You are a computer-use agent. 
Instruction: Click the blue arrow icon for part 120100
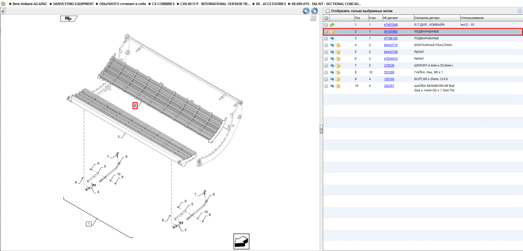(332, 79)
